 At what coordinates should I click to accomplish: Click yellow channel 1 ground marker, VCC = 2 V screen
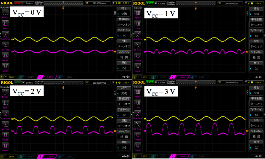point(12,119)
